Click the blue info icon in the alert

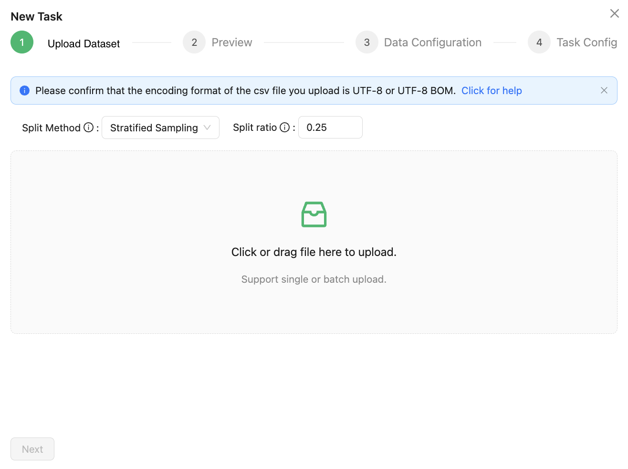click(x=25, y=91)
